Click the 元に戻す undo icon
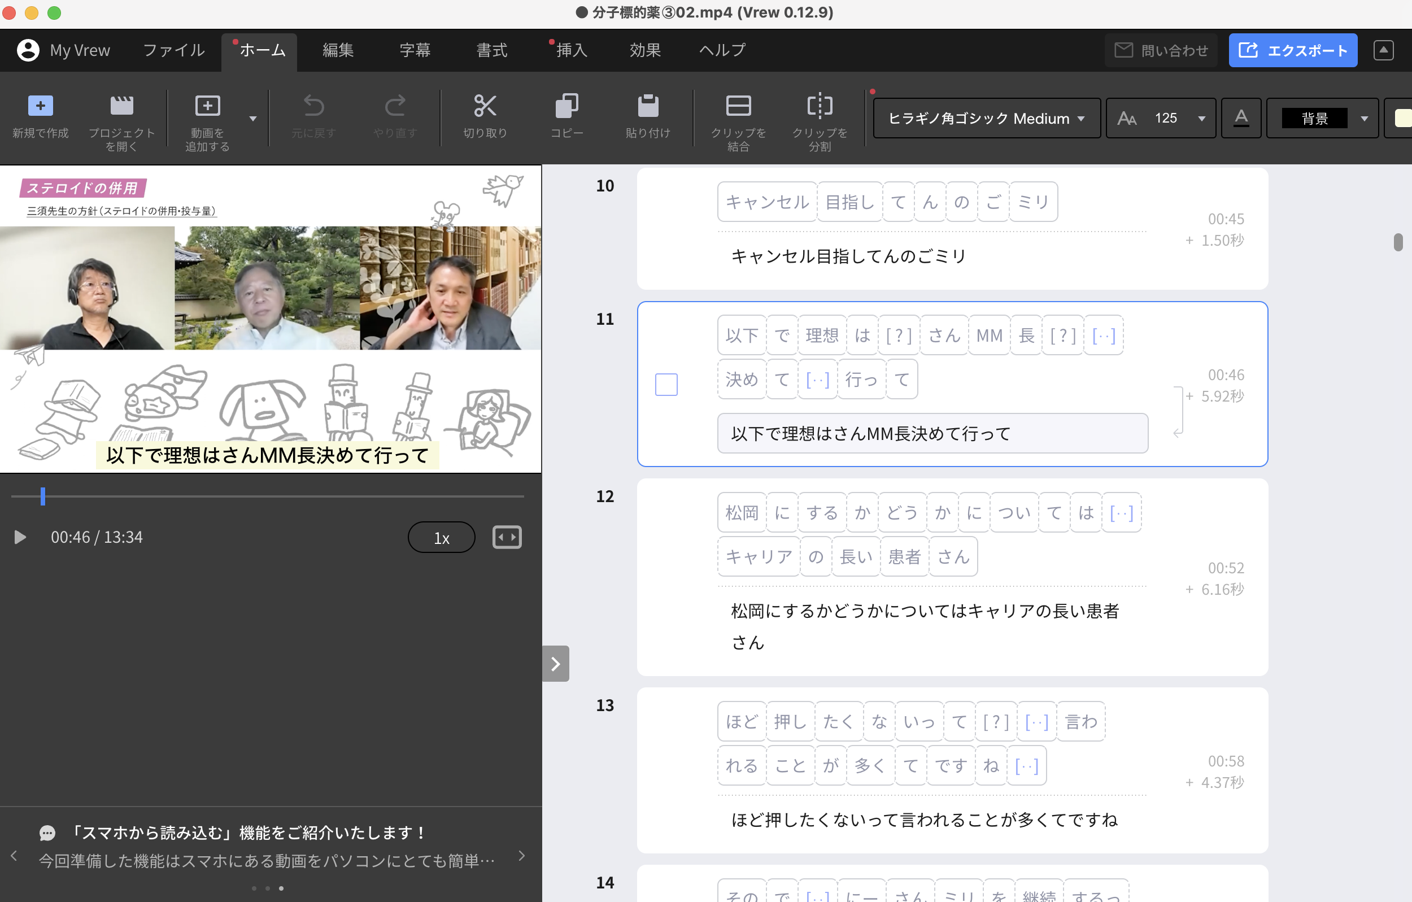 [313, 106]
